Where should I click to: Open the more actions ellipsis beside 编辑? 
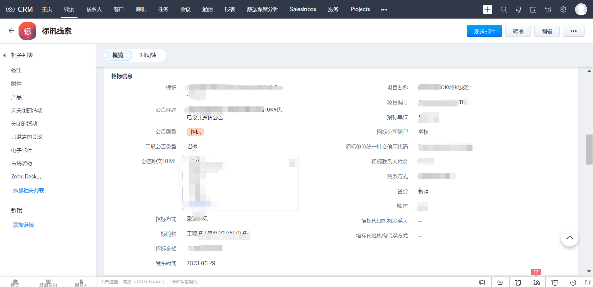573,31
